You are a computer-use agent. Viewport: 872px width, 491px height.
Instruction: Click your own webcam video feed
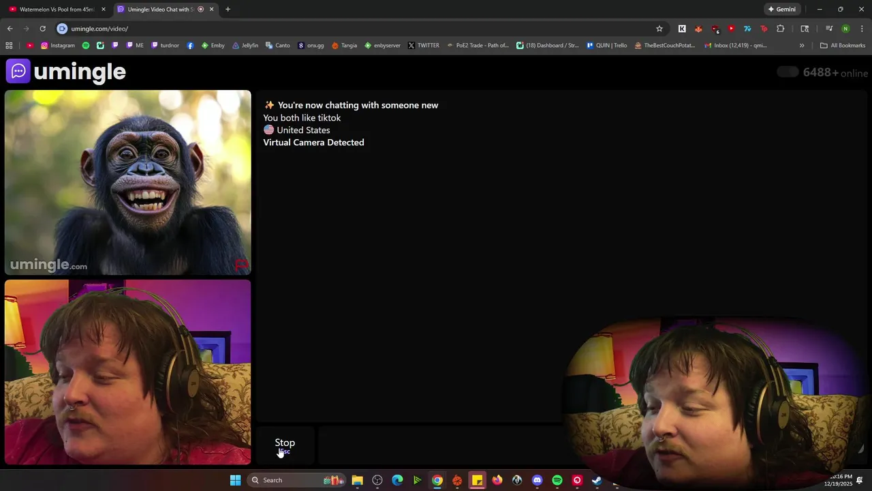[x=128, y=372]
